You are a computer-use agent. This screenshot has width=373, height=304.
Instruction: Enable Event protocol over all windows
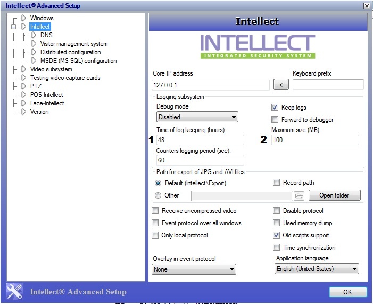click(x=155, y=223)
